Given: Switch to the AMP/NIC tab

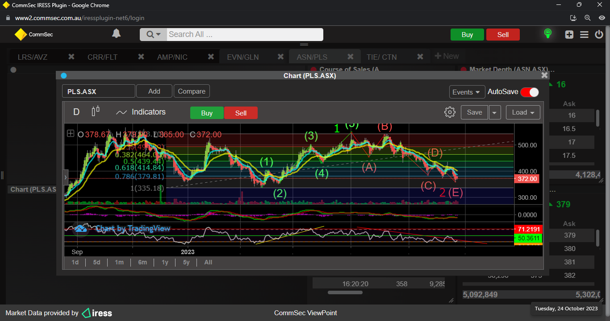Looking at the screenshot, I should (172, 57).
